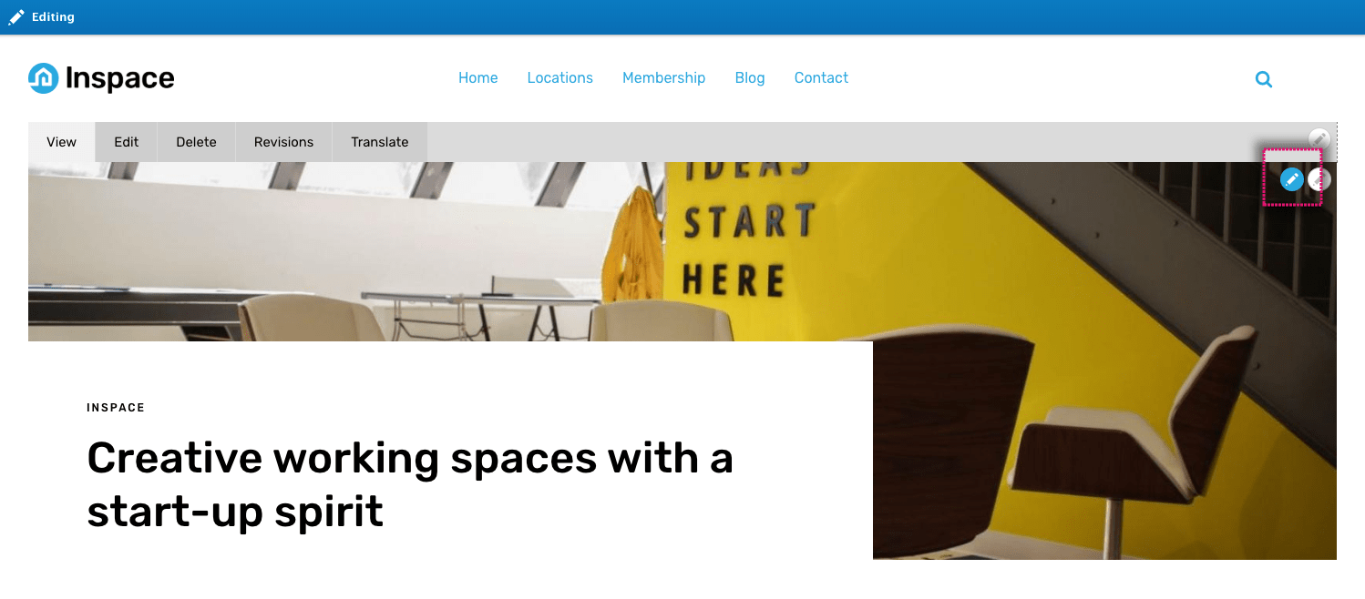Screen dimensions: 1365x599
Task: Select the Delete tab
Action: (x=197, y=142)
